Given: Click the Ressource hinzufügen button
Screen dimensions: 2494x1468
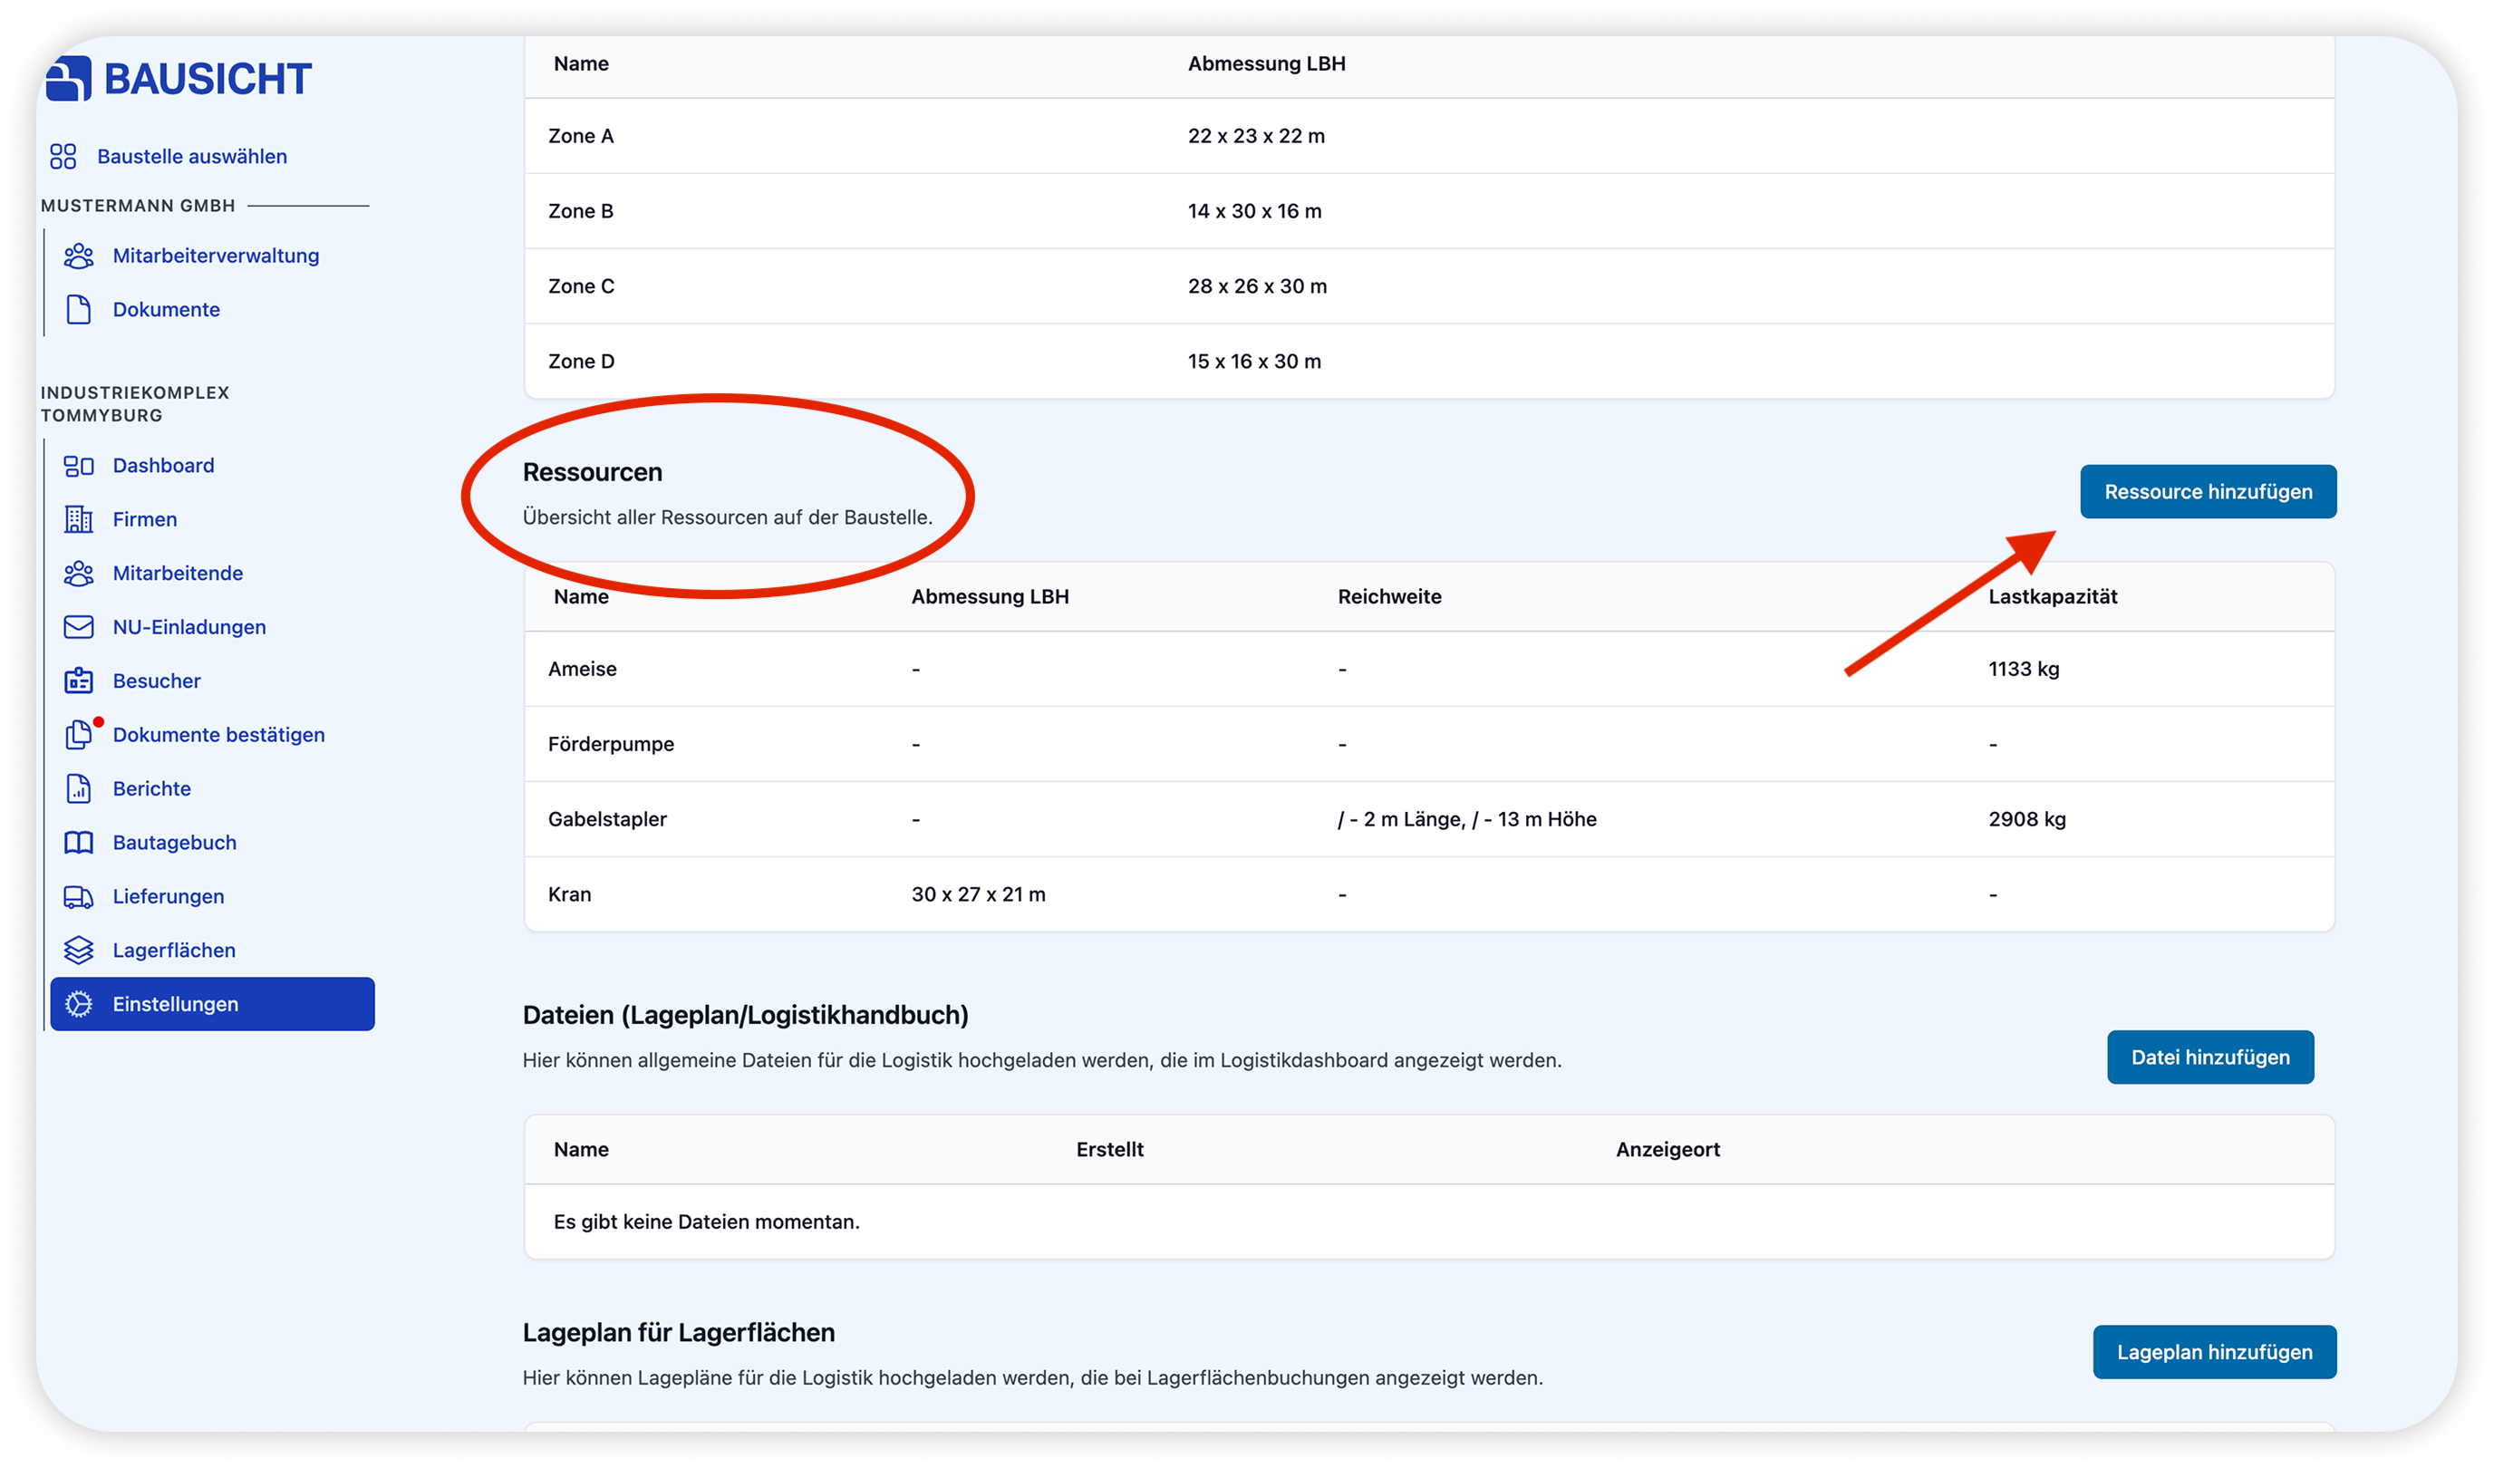Looking at the screenshot, I should click(2208, 492).
